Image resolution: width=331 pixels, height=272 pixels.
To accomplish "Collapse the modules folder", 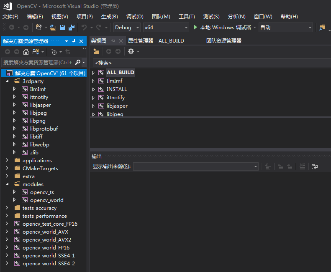I will tap(8, 184).
